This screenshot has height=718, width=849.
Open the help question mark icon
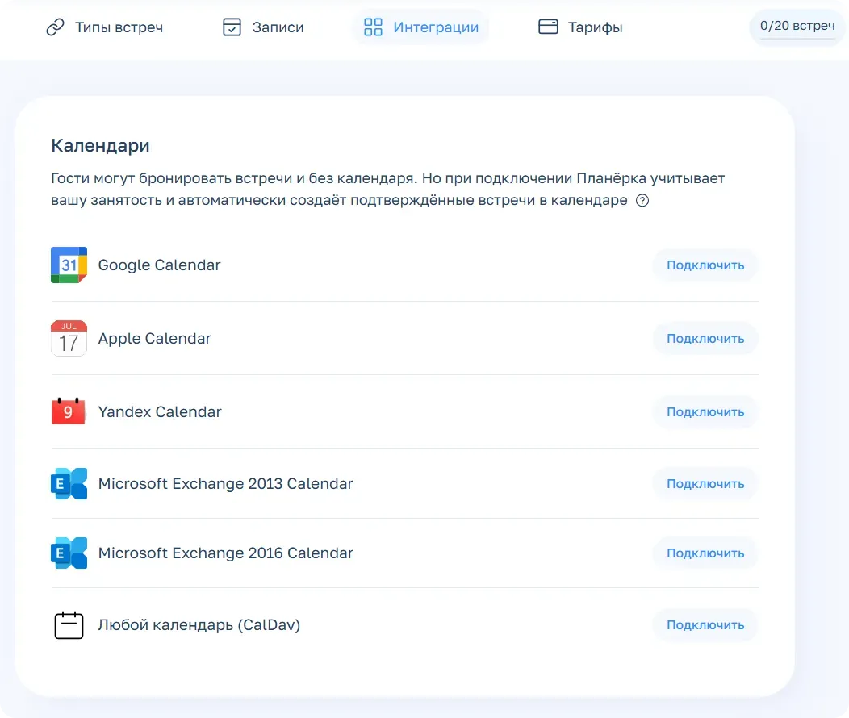click(x=642, y=201)
